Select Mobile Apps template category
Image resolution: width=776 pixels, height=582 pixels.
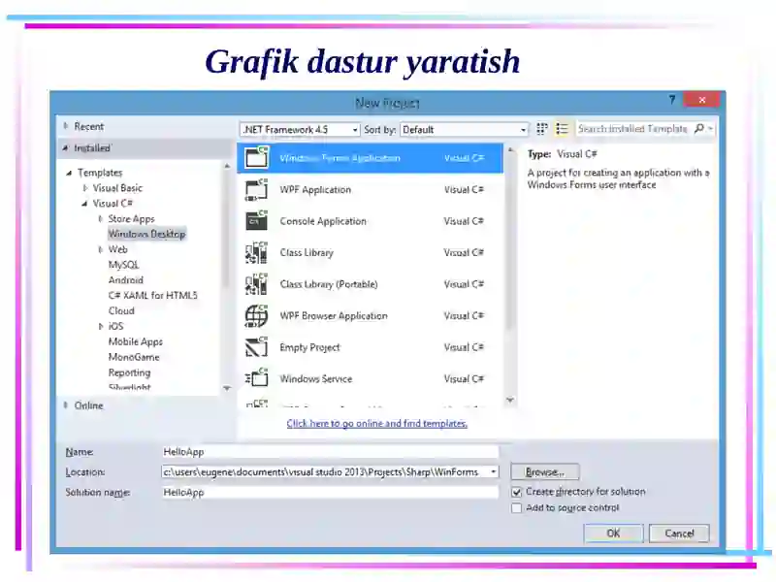point(135,341)
